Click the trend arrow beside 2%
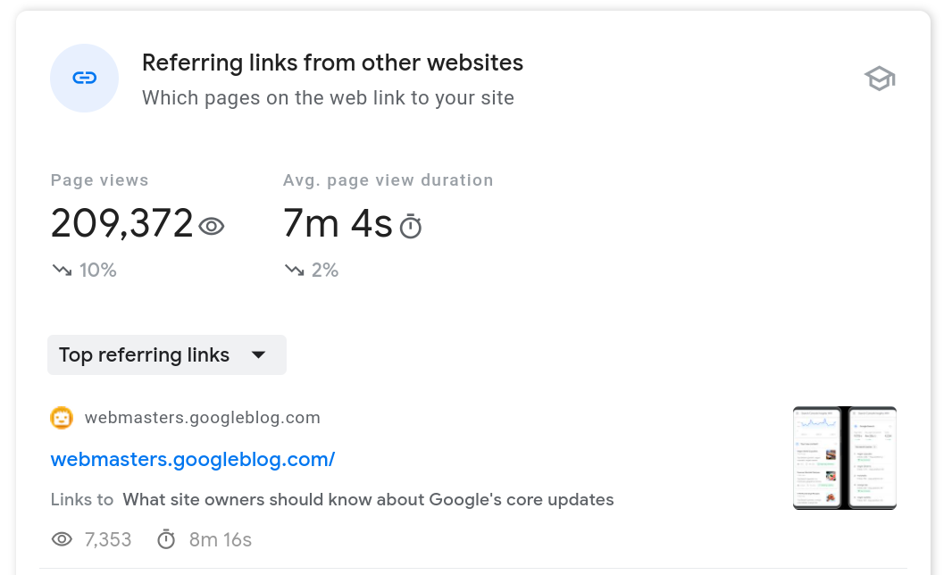The height and width of the screenshot is (575, 952). coord(294,269)
